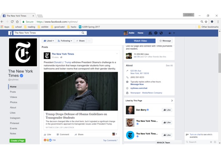
Task: Click the Facebook top search field
Action: [x=47, y=33]
